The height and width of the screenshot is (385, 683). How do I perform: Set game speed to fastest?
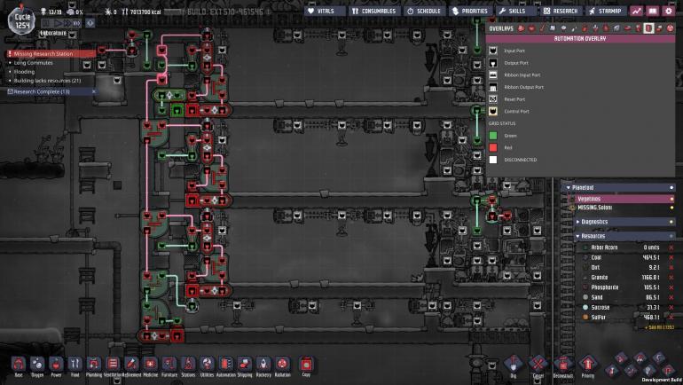click(76, 23)
